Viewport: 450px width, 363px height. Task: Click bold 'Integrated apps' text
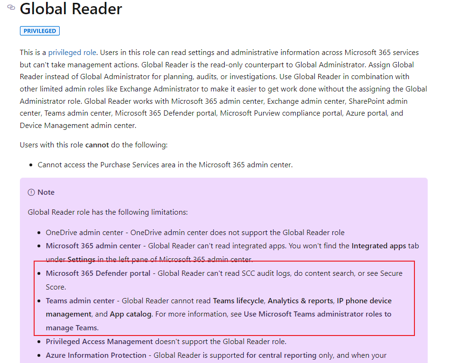378,246
